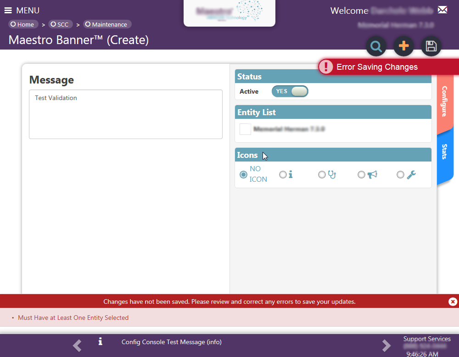Go to next banner message arrow
This screenshot has width=459, height=357.
(386, 346)
